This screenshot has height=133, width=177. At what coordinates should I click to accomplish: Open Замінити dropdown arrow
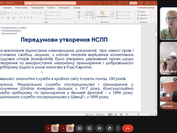(149, 15)
